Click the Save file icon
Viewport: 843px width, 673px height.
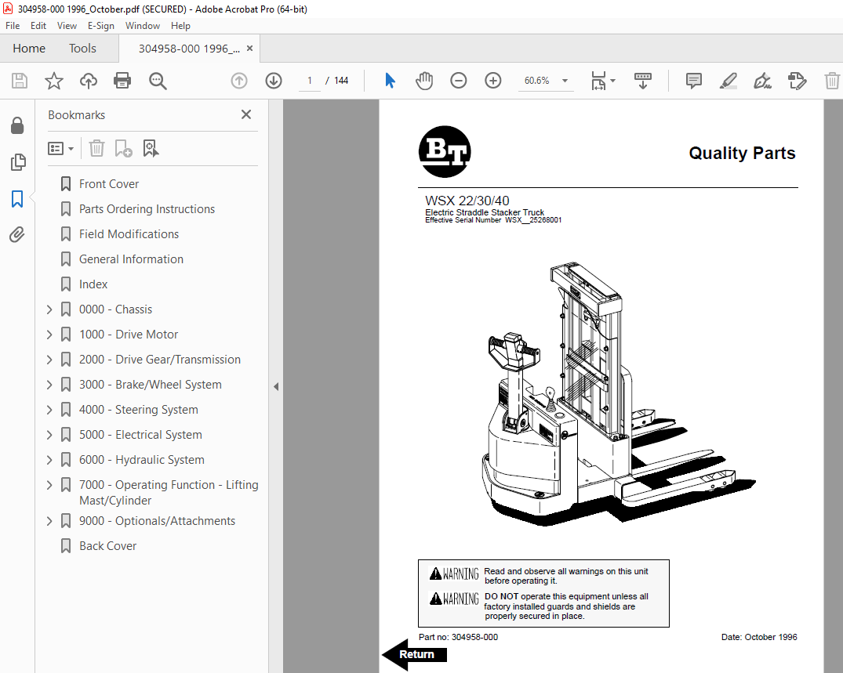(20, 81)
